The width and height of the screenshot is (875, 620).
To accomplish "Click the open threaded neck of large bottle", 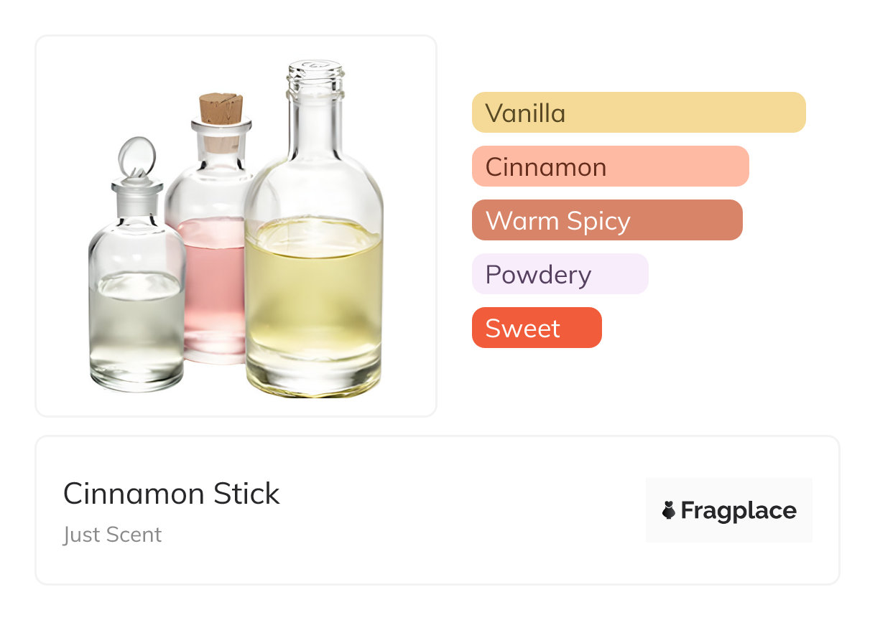I will 315,79.
